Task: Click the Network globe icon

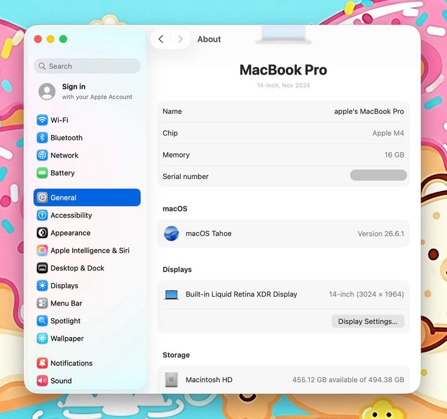Action: click(42, 155)
